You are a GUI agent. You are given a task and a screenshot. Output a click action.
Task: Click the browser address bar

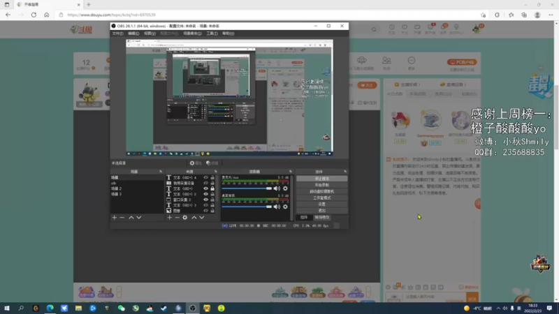(x=271, y=15)
